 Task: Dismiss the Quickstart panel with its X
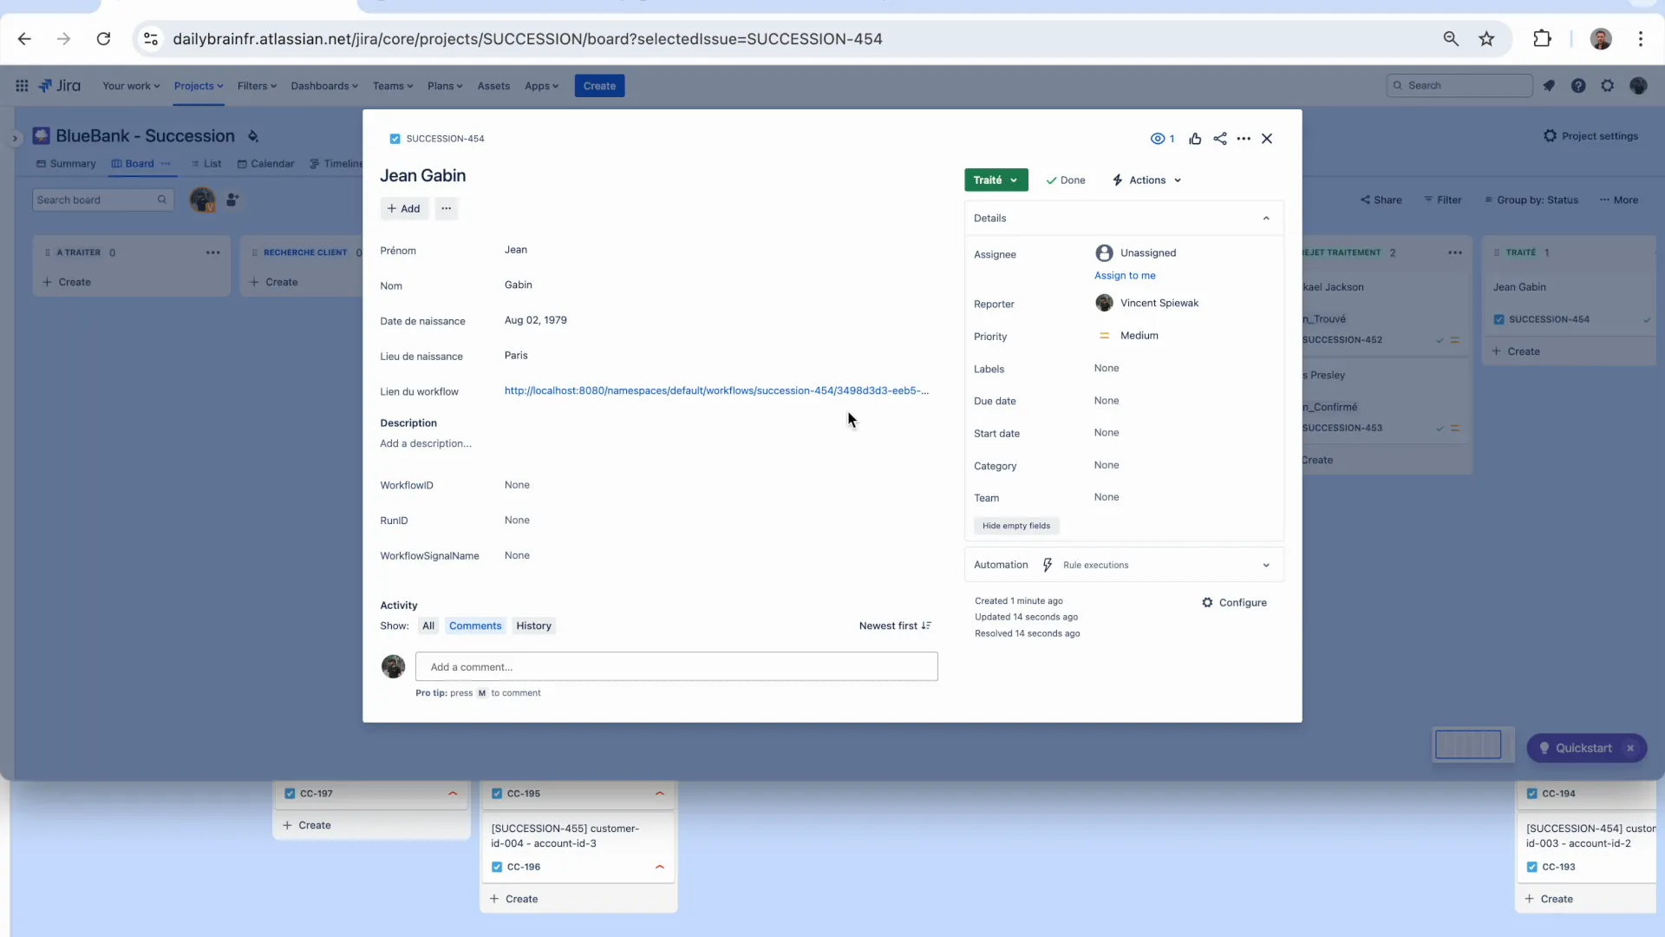[x=1630, y=749]
